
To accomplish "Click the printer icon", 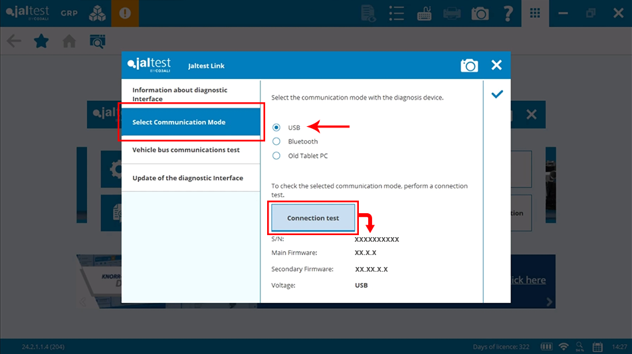I will click(452, 14).
